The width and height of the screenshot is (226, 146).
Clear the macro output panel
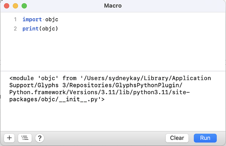coord(177,138)
